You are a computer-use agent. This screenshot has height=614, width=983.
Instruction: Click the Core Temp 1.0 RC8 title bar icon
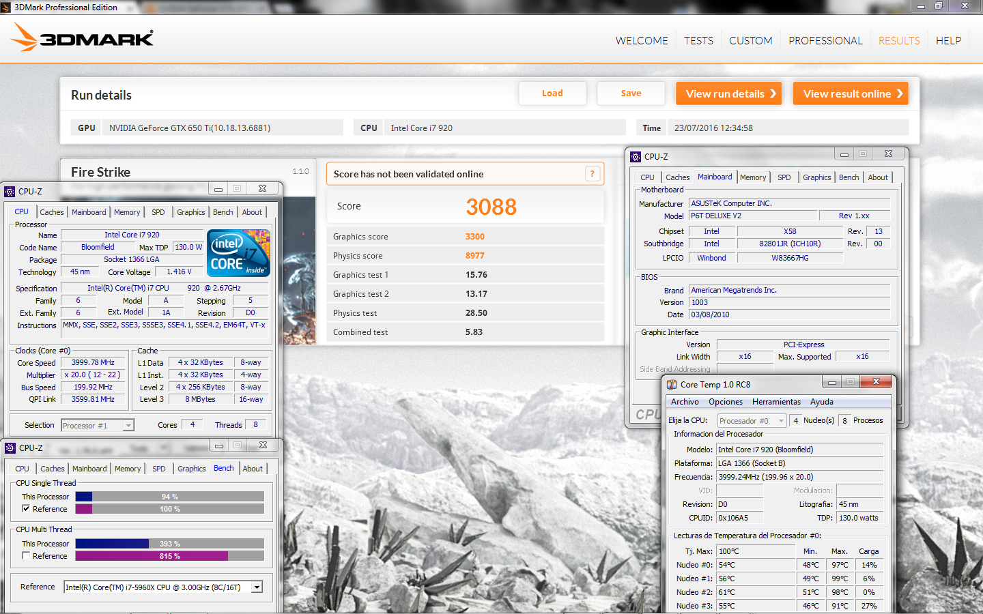click(x=672, y=385)
